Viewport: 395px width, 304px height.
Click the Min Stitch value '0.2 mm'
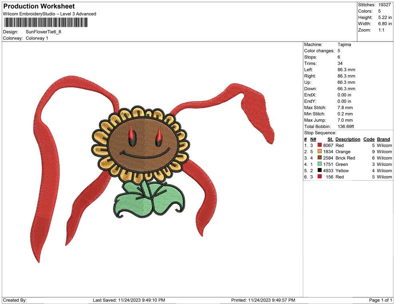[x=345, y=114]
